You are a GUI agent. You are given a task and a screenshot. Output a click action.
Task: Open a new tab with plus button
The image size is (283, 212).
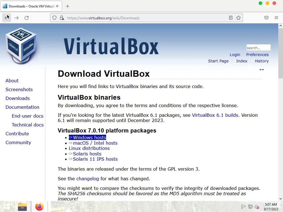68,6
